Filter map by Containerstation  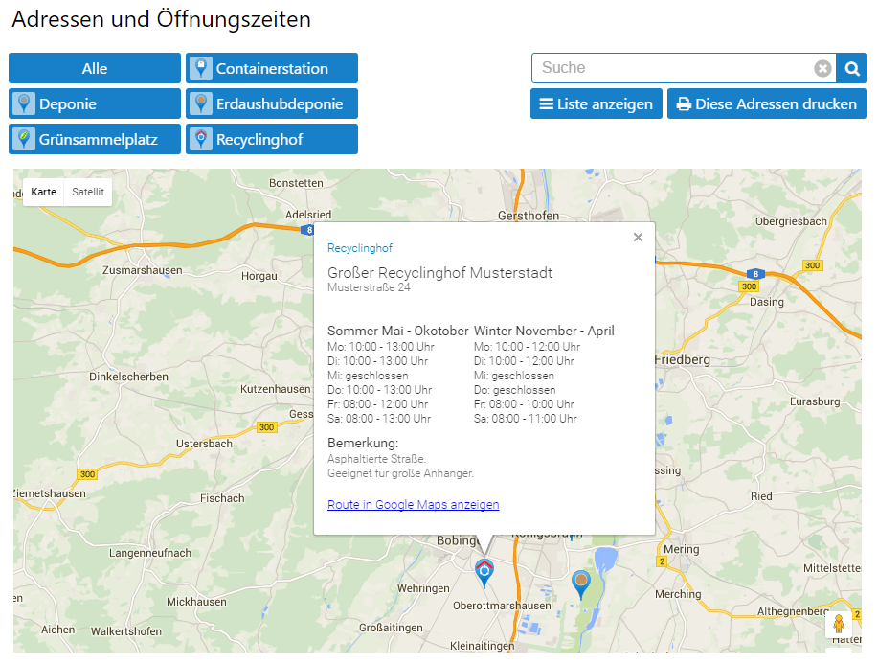click(272, 68)
